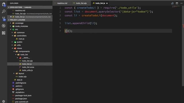Viewport: 184px width, 103px height.
Task: Open package.json file
Action: [30, 99]
